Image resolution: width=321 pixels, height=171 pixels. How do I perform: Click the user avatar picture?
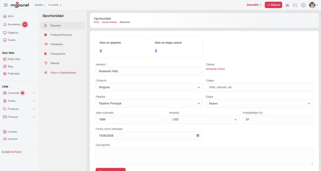(x=312, y=5)
